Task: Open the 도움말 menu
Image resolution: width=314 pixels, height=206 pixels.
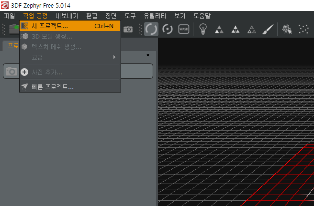Action: pyautogui.click(x=202, y=16)
